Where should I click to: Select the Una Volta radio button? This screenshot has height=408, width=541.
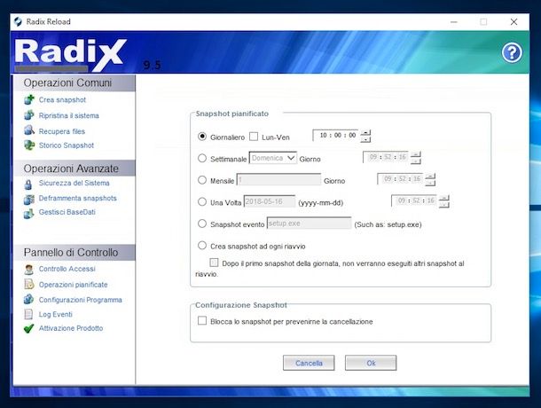(202, 201)
